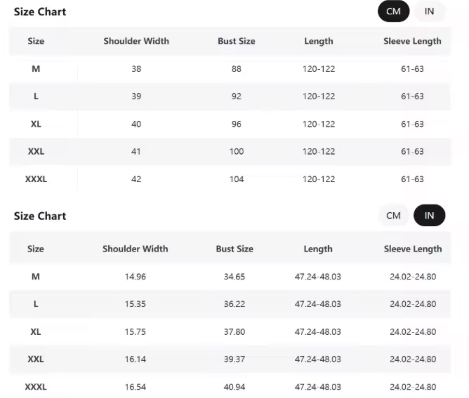This screenshot has height=398, width=469.
Task: Select the M size row label in centimeter chart
Action: 36,69
